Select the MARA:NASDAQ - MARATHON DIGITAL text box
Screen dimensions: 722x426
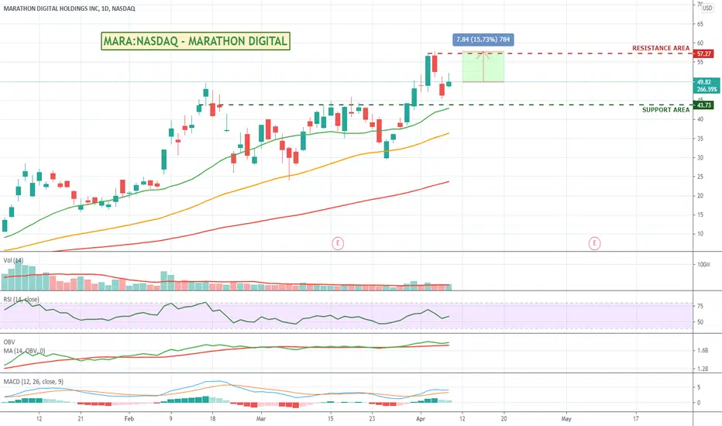pyautogui.click(x=196, y=41)
